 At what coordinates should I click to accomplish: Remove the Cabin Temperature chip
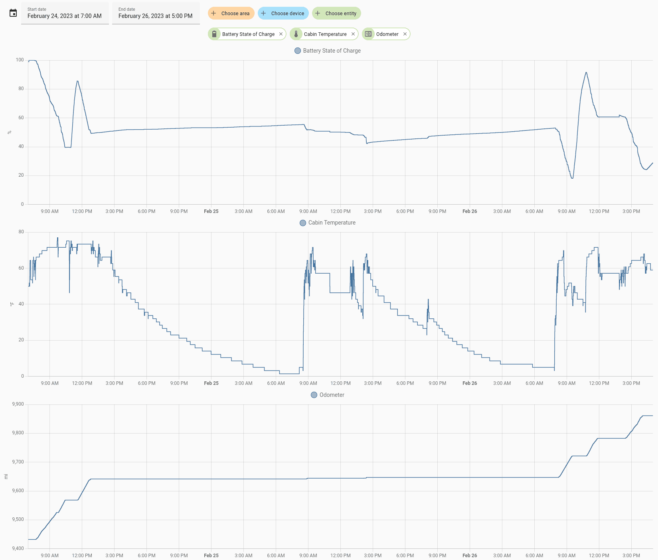click(x=353, y=34)
